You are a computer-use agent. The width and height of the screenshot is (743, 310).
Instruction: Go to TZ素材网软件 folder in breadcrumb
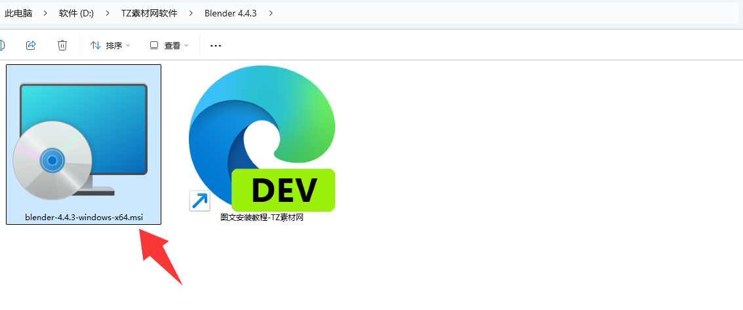150,13
